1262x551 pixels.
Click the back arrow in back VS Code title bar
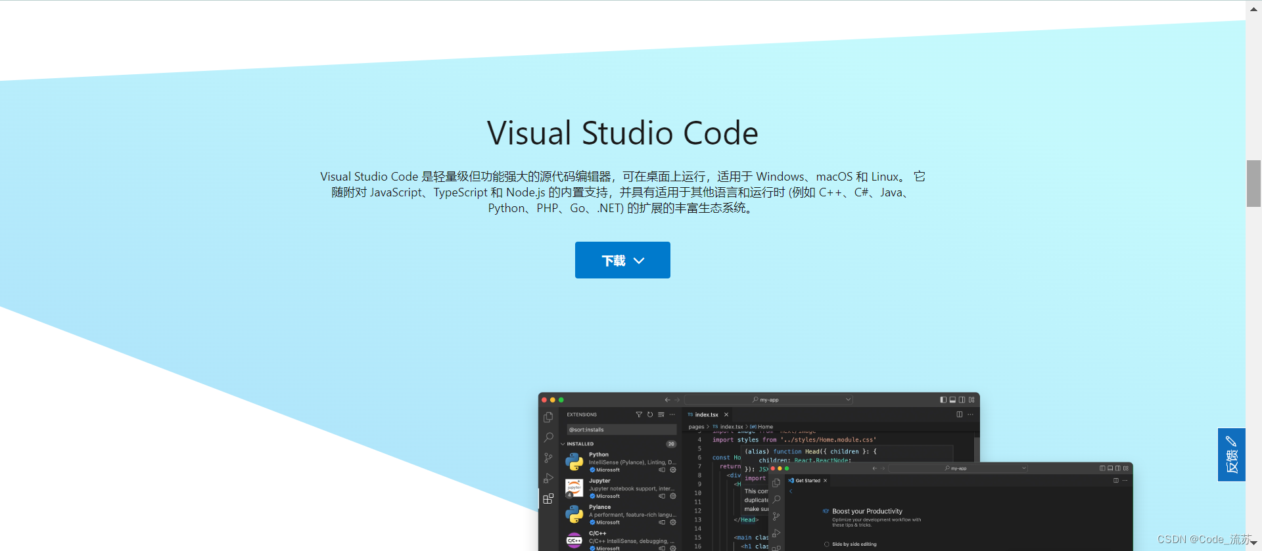tap(667, 399)
